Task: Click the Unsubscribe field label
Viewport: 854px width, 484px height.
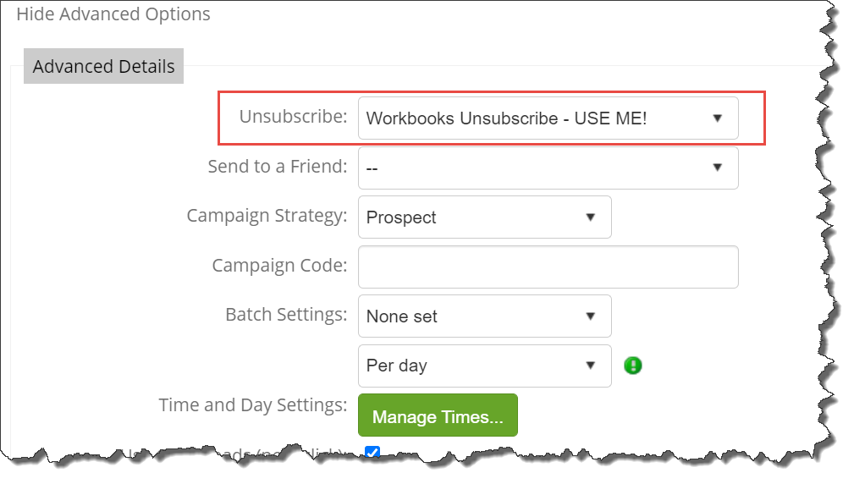Action: 293,117
